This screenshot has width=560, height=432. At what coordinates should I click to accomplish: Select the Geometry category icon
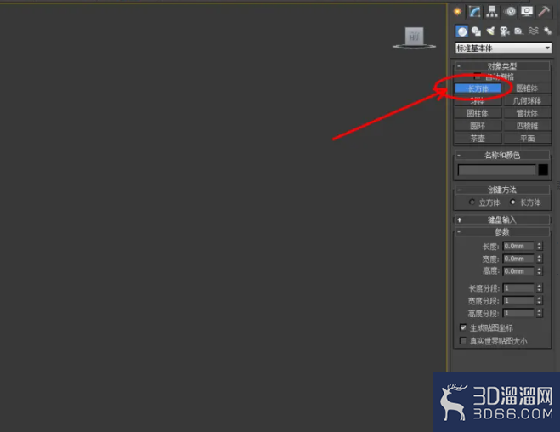click(x=461, y=31)
